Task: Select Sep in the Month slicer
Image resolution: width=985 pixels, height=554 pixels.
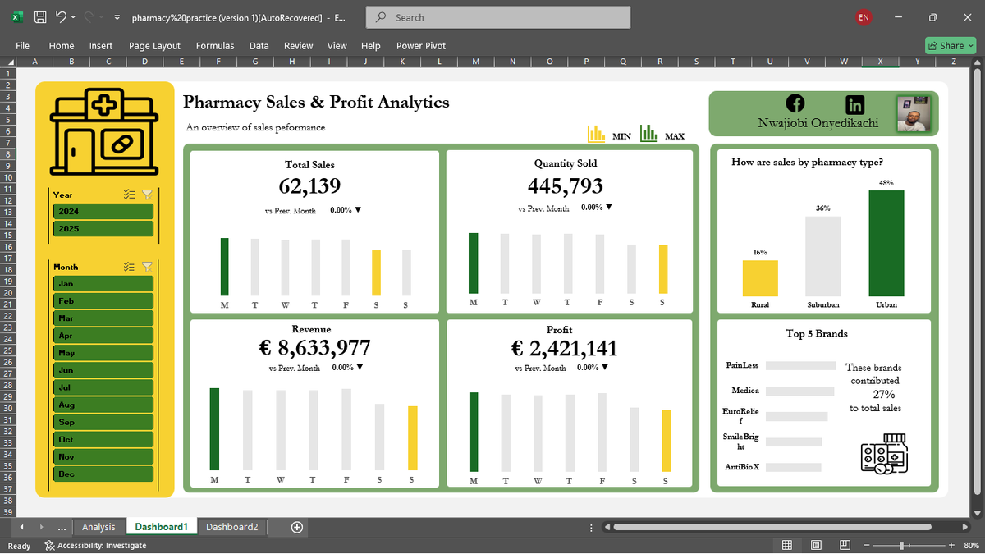Action: [x=103, y=422]
